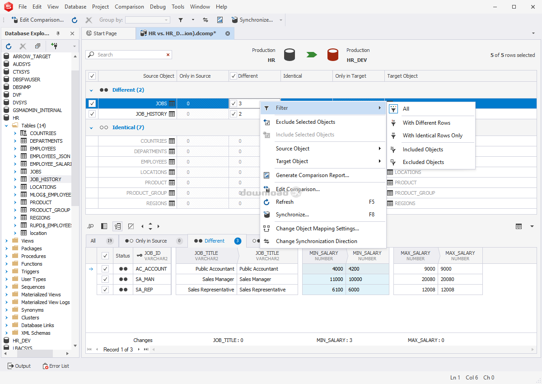
Task: Pin the Database Explorer panel
Action: [x=58, y=33]
